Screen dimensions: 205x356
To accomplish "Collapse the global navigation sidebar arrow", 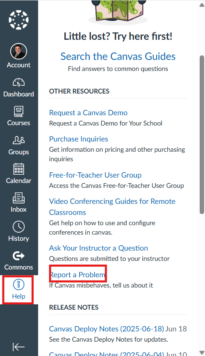I will [x=18, y=347].
